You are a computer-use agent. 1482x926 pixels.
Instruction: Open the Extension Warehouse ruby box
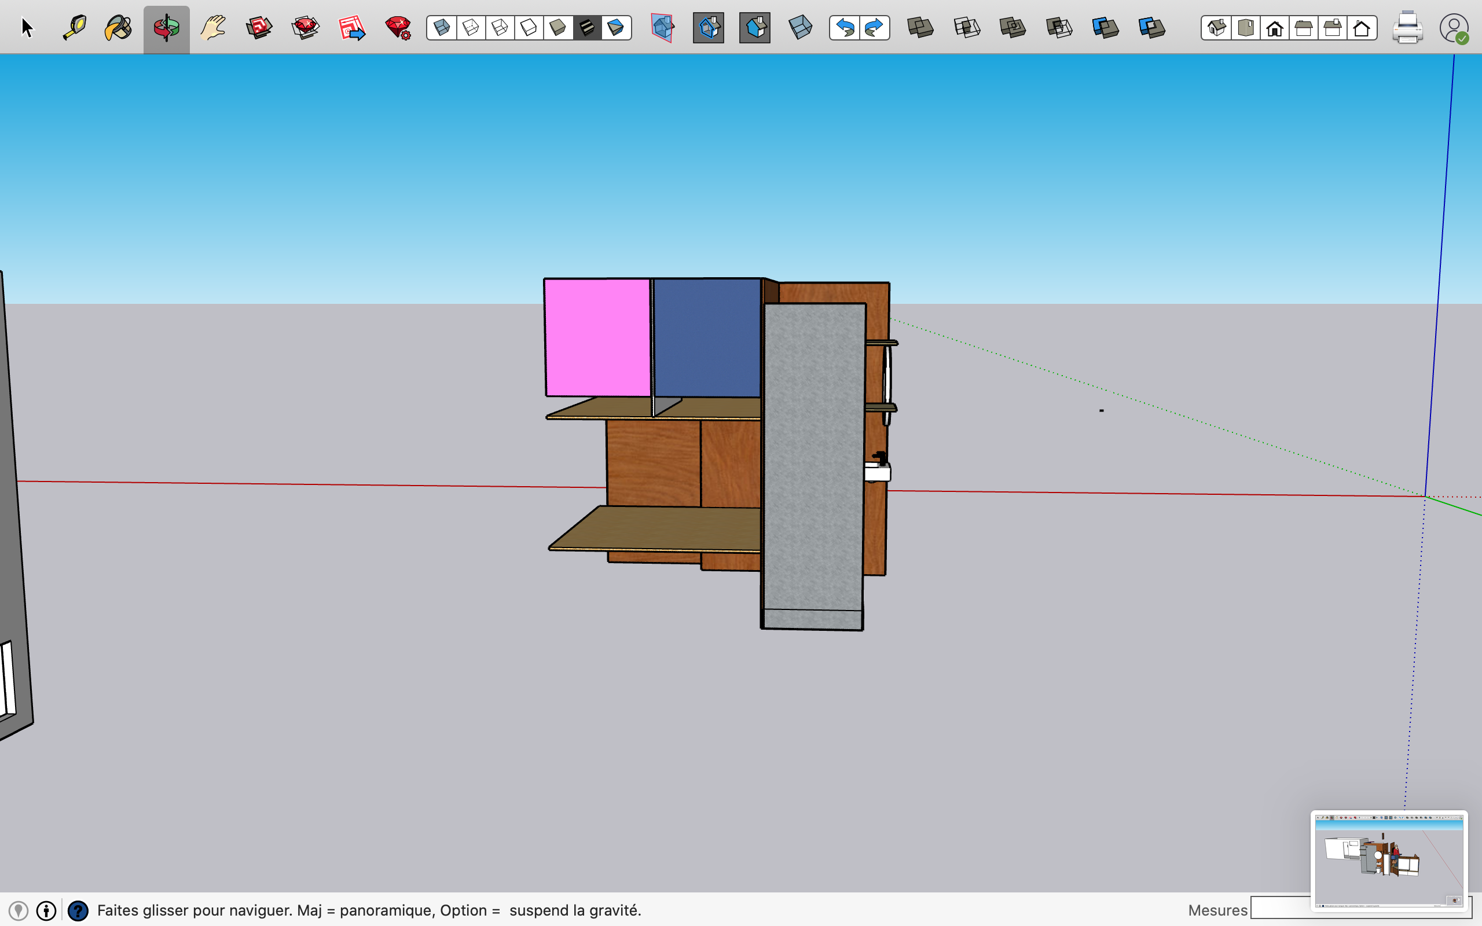(x=305, y=28)
